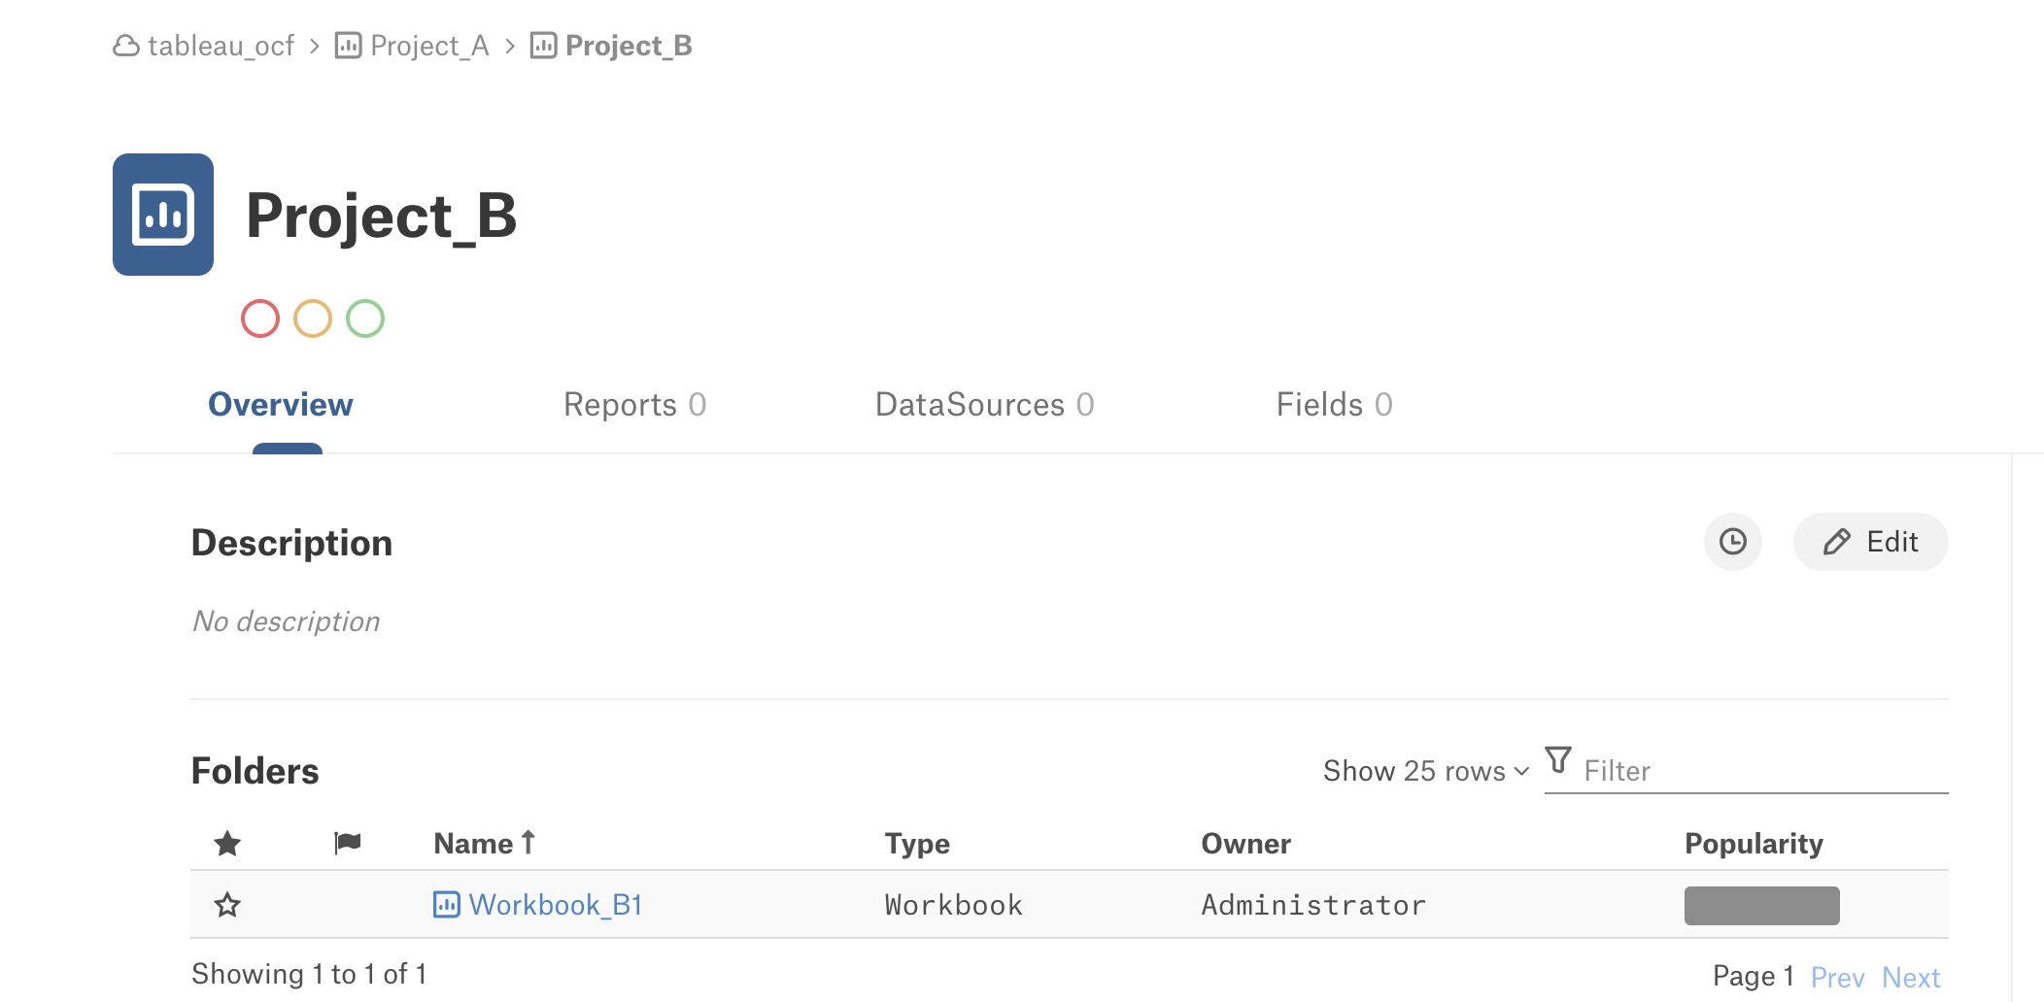Image resolution: width=2044 pixels, height=1002 pixels.
Task: Click the flag column header icon
Action: click(x=347, y=843)
